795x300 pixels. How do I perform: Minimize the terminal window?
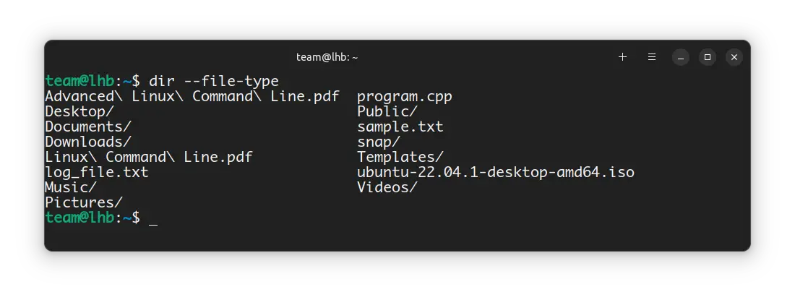681,57
